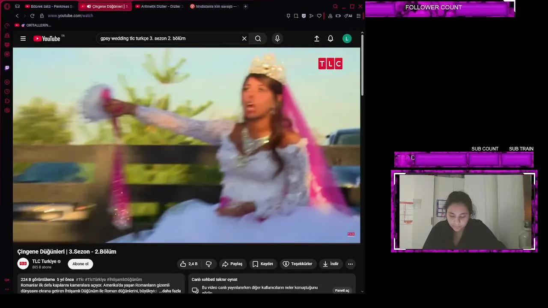This screenshot has height=308, width=548.
Task: Click the page vertical scrollbar
Action: pos(362,64)
